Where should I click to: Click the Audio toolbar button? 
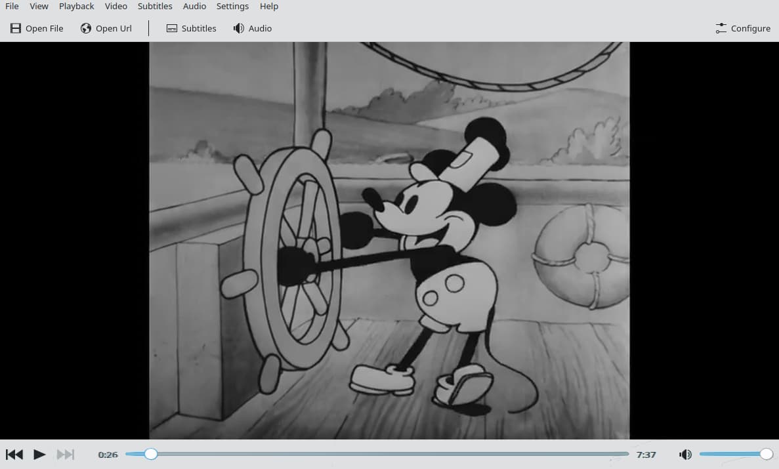[x=253, y=28]
